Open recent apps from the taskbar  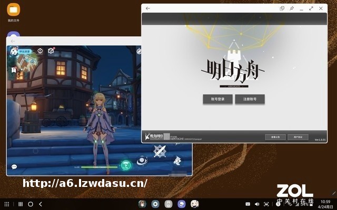pyautogui.click(x=21, y=204)
